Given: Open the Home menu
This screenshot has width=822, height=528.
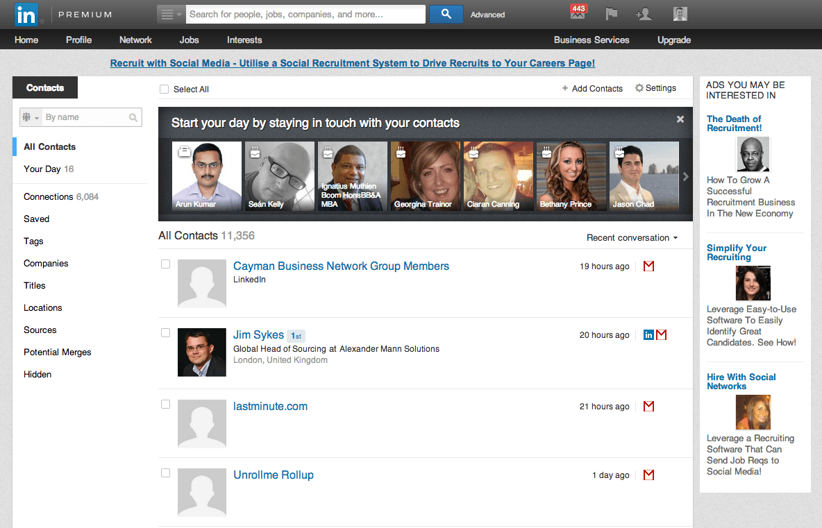Looking at the screenshot, I should (26, 40).
